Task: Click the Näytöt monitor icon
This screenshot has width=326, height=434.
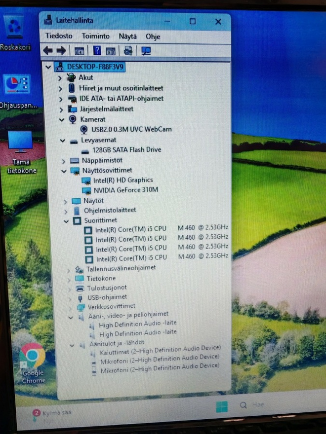Action: point(76,201)
